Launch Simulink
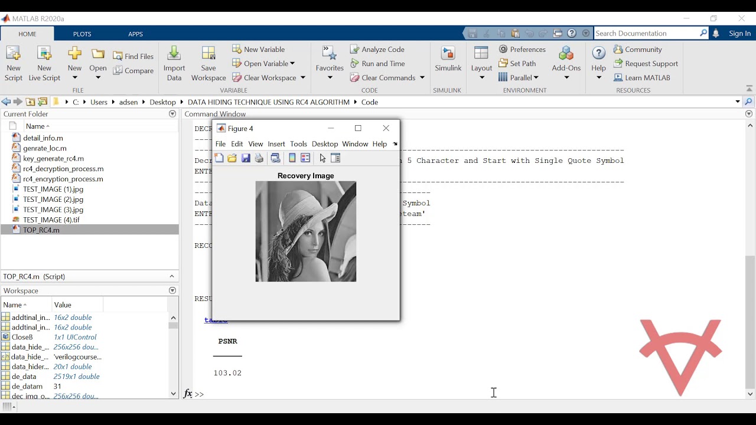 click(x=448, y=60)
